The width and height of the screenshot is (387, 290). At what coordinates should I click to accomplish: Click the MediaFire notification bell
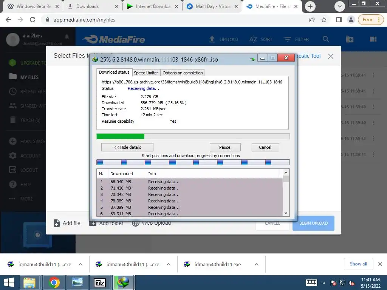click(x=67, y=37)
